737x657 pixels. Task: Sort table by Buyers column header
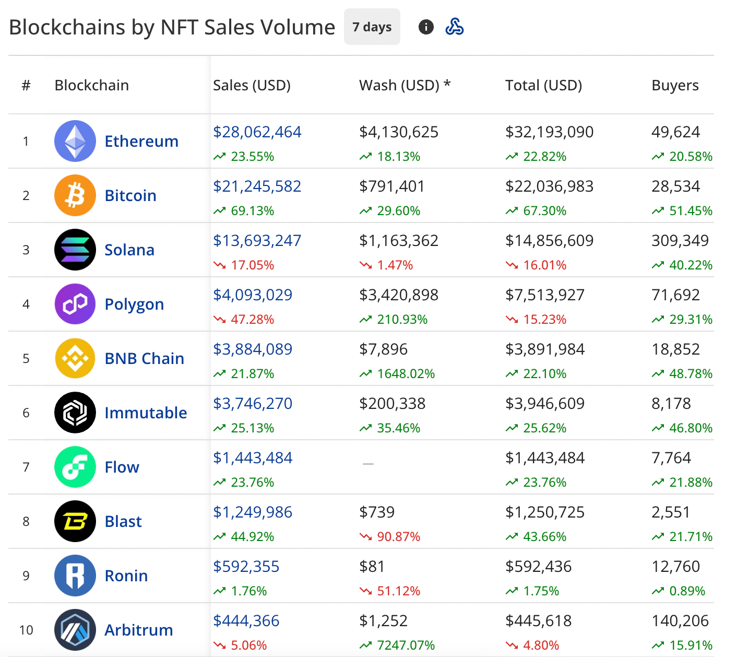675,85
